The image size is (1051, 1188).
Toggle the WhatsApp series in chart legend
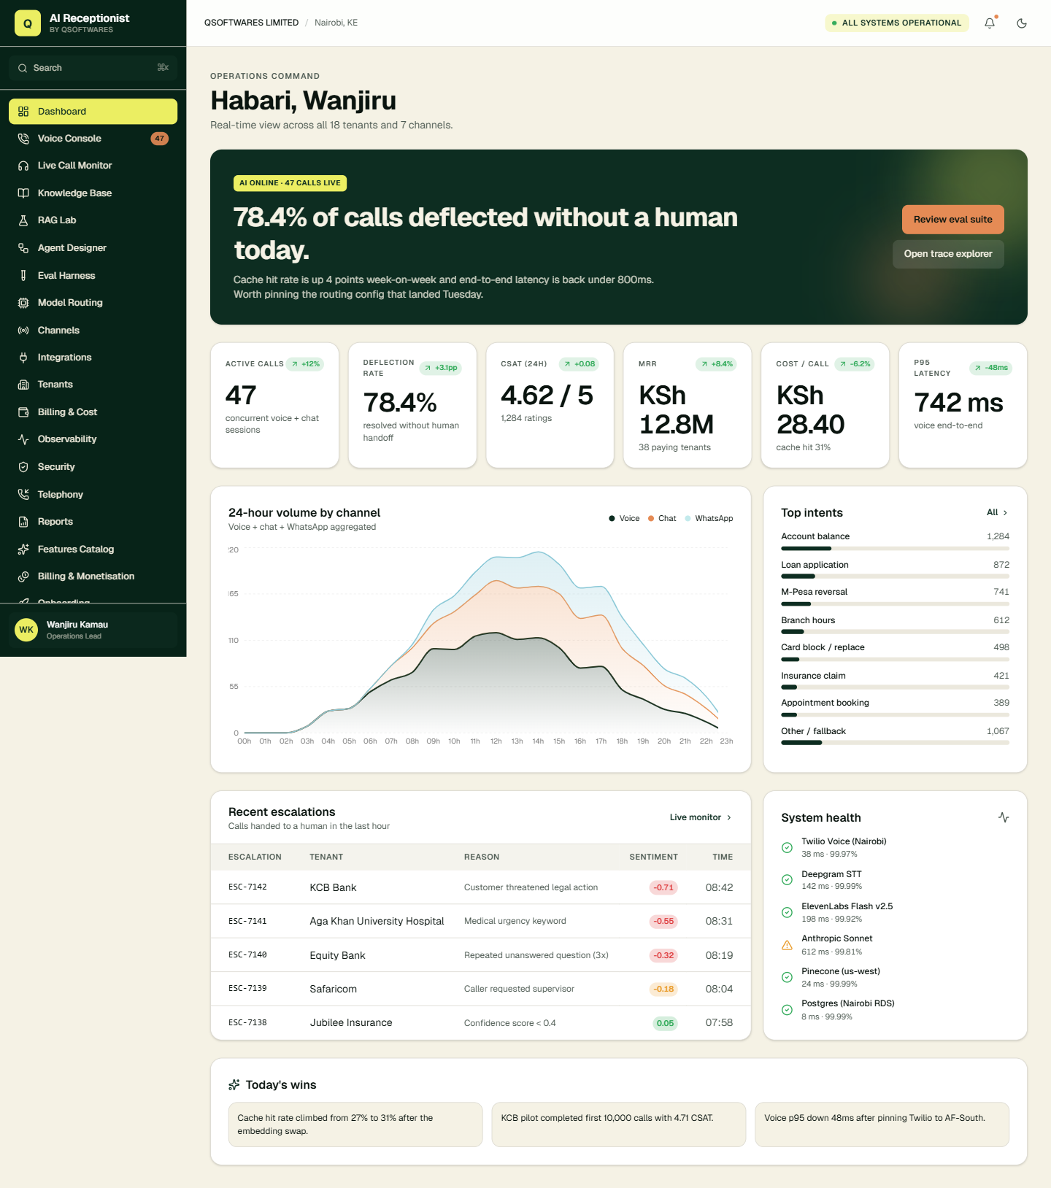point(709,519)
